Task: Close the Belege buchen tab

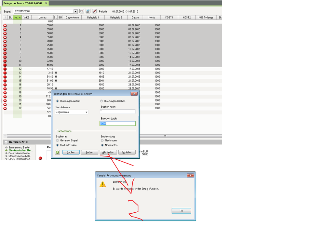Action: [46, 3]
